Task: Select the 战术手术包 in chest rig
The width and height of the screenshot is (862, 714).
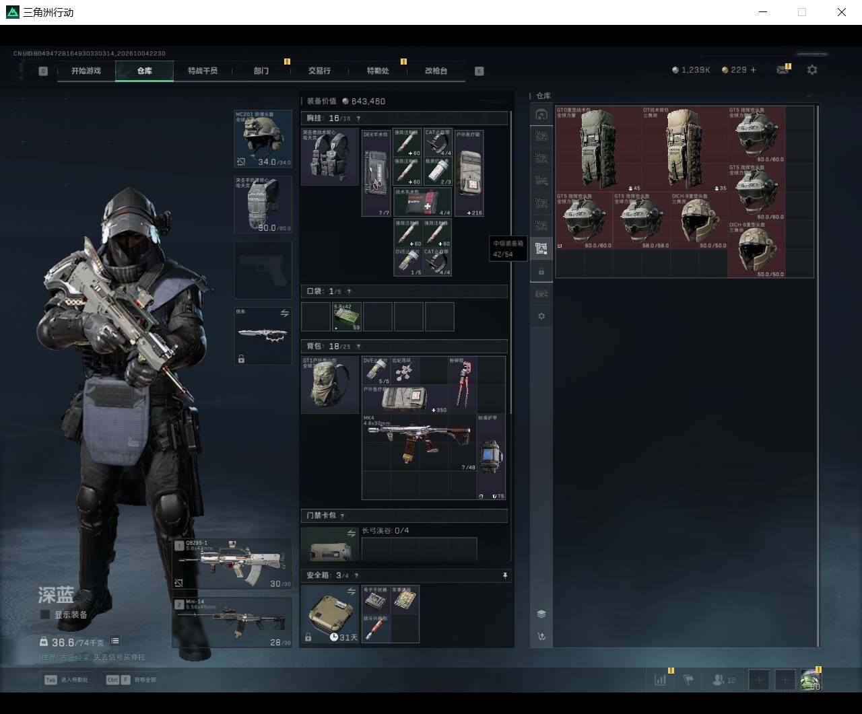Action: coord(422,202)
